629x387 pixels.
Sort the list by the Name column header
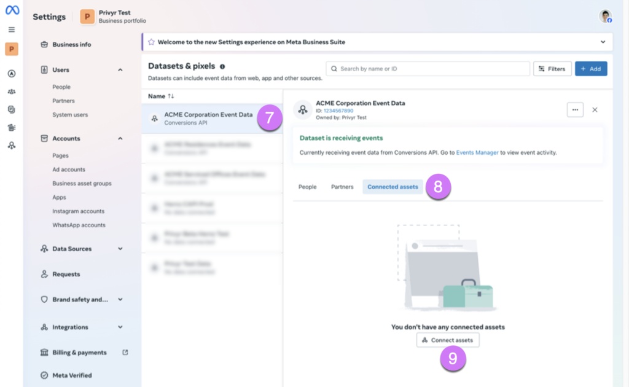coord(157,96)
